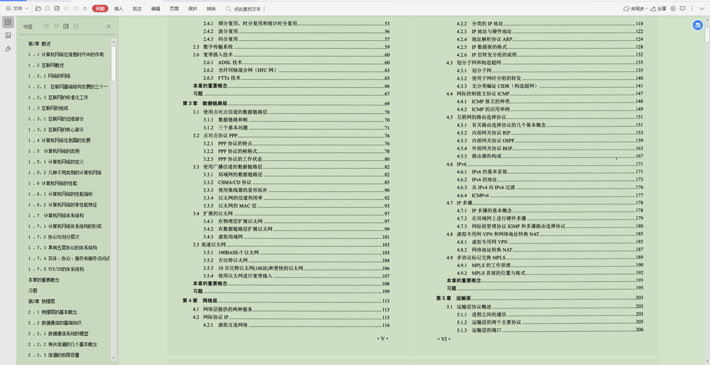This screenshot has height=365, width=710.
Task: Open bookmark 2.2.3 信道的极限容量
Action: point(54,355)
